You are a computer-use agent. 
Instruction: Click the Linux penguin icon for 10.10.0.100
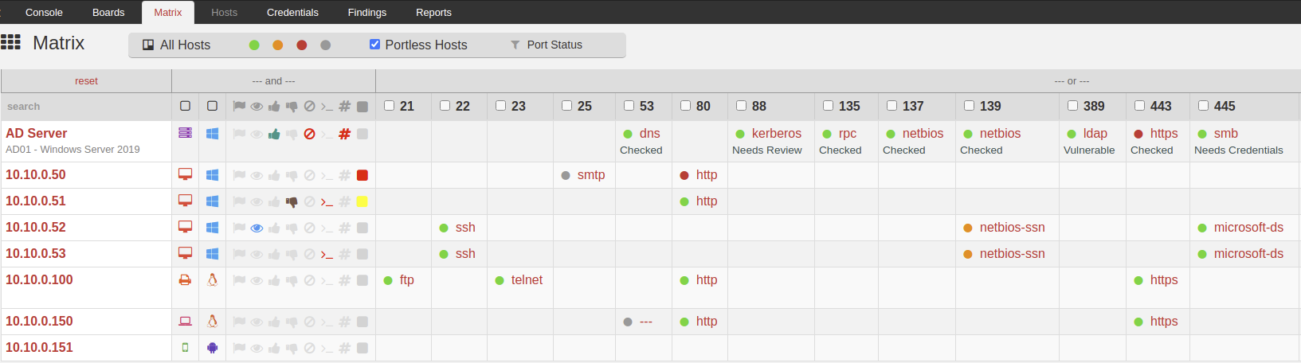pos(212,279)
